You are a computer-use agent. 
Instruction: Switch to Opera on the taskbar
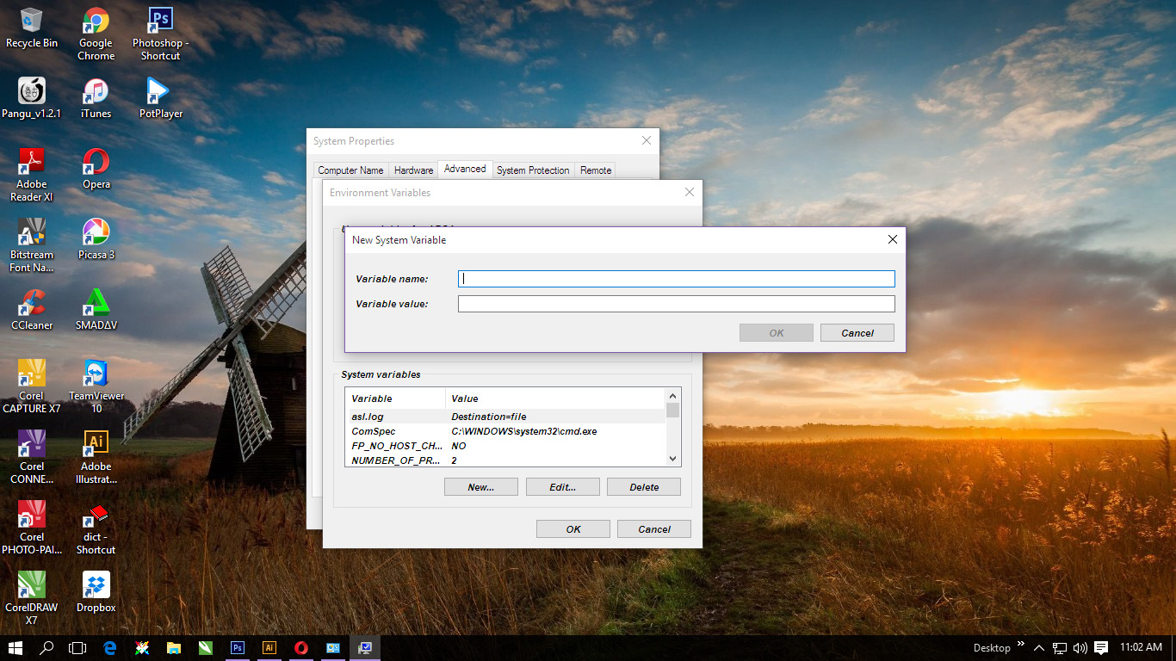coord(301,648)
